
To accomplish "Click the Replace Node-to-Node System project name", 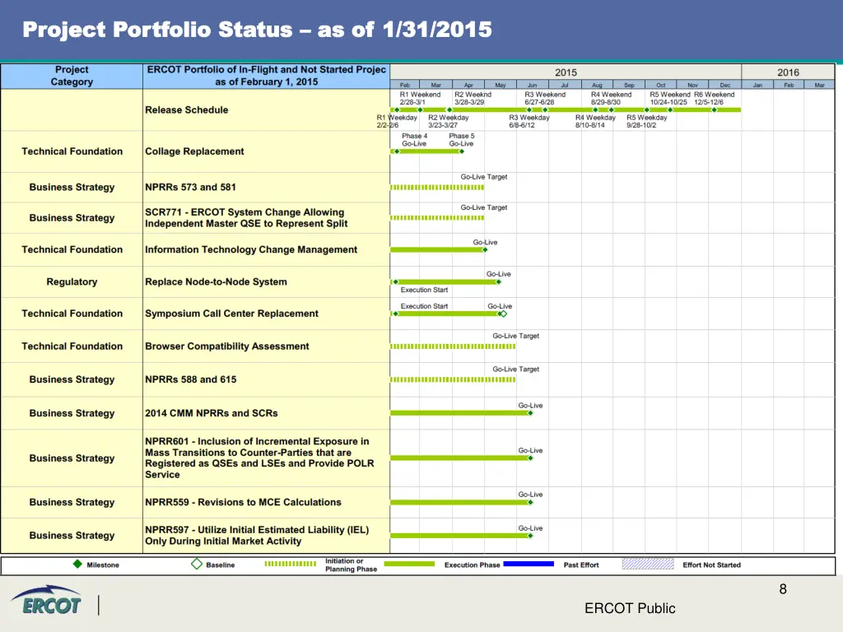I will (216, 281).
